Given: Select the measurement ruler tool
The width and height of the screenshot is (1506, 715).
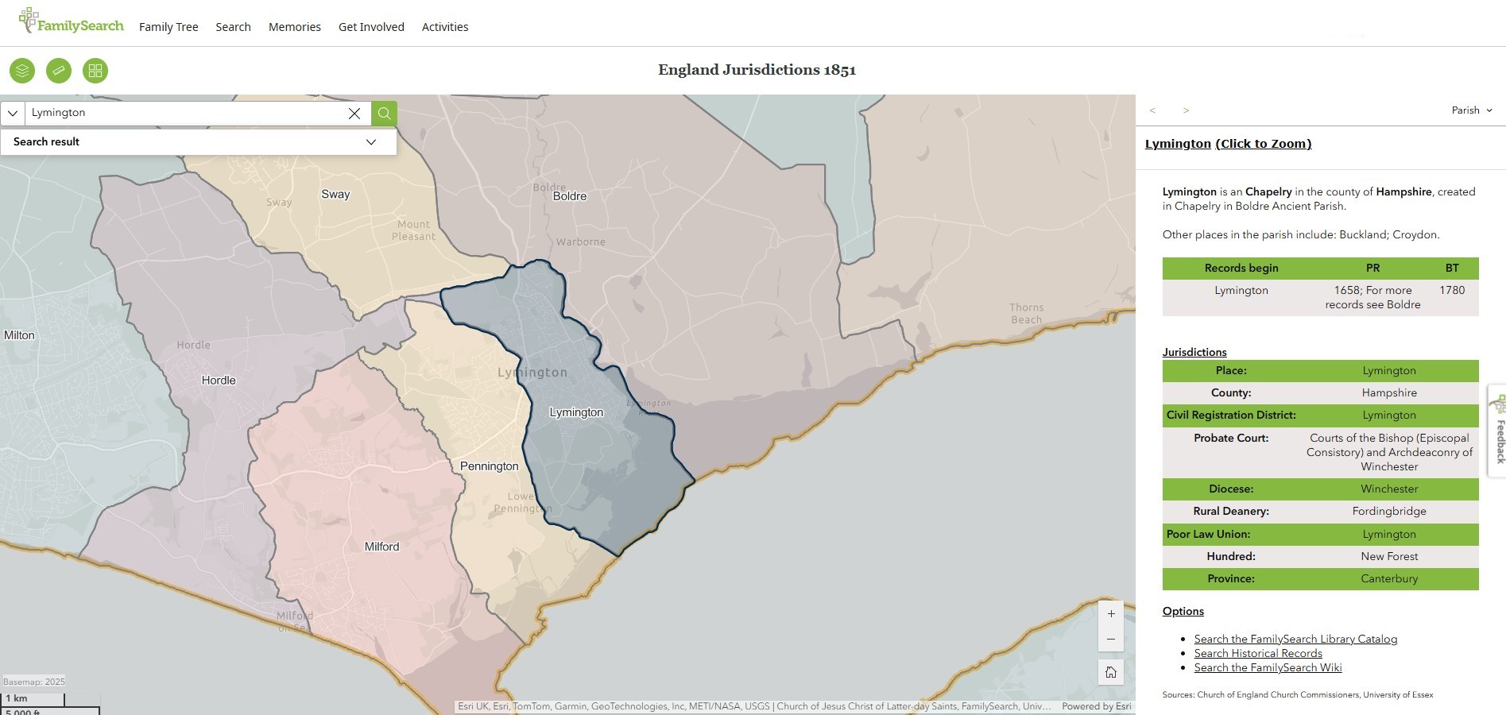Looking at the screenshot, I should (59, 71).
